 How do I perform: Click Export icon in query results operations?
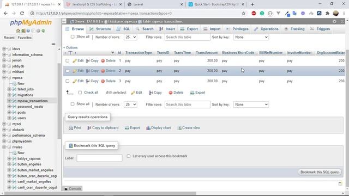click(127, 128)
